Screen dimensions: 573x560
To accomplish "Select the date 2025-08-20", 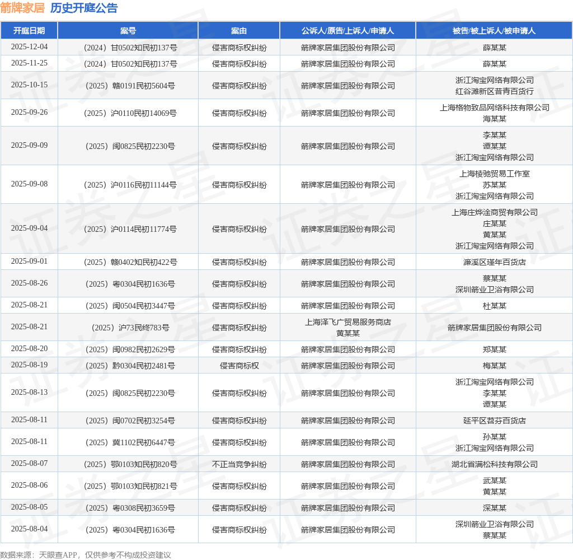I will point(29,348).
